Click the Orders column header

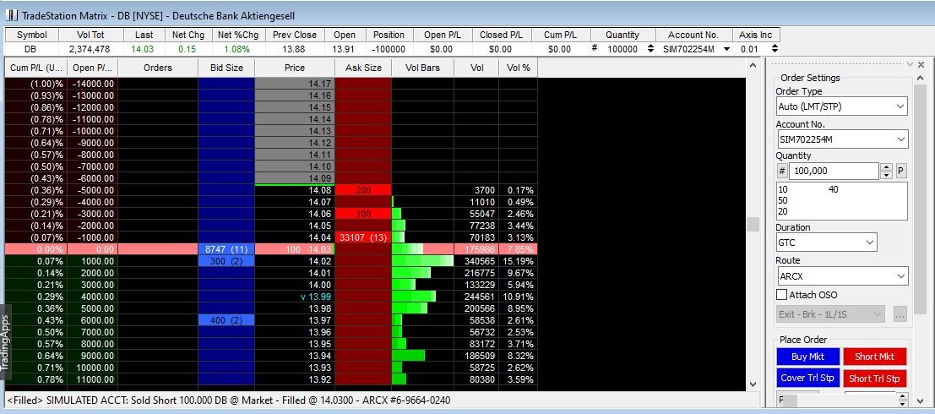[x=158, y=68]
